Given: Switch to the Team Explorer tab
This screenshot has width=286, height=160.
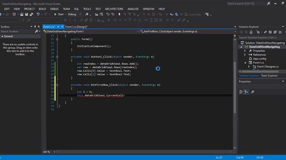Looking at the screenshot, I should [x=269, y=76].
